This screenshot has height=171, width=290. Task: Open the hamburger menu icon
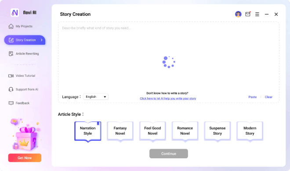pos(257,14)
